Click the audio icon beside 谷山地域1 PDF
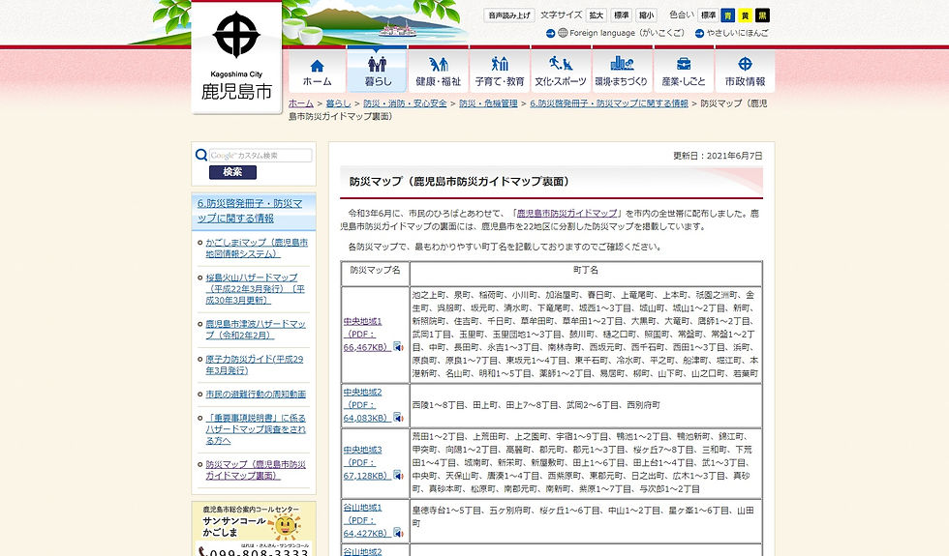 coord(398,533)
